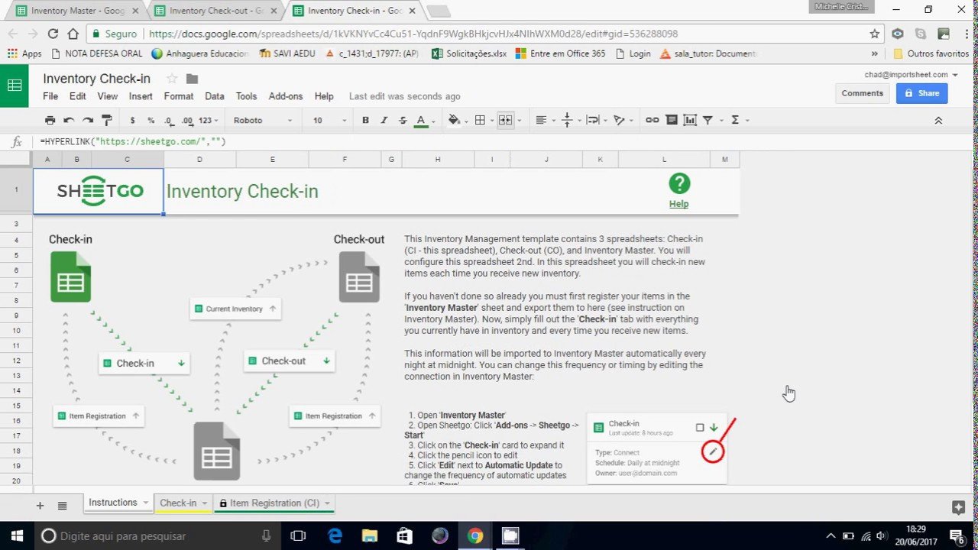Click the Print icon in toolbar
978x550 pixels.
pyautogui.click(x=50, y=120)
